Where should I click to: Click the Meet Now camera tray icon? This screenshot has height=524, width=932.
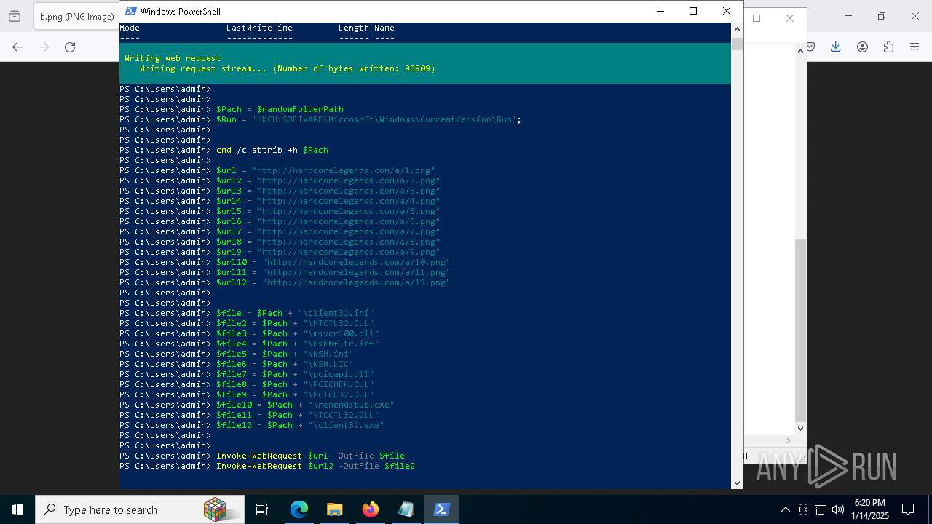pyautogui.click(x=803, y=509)
